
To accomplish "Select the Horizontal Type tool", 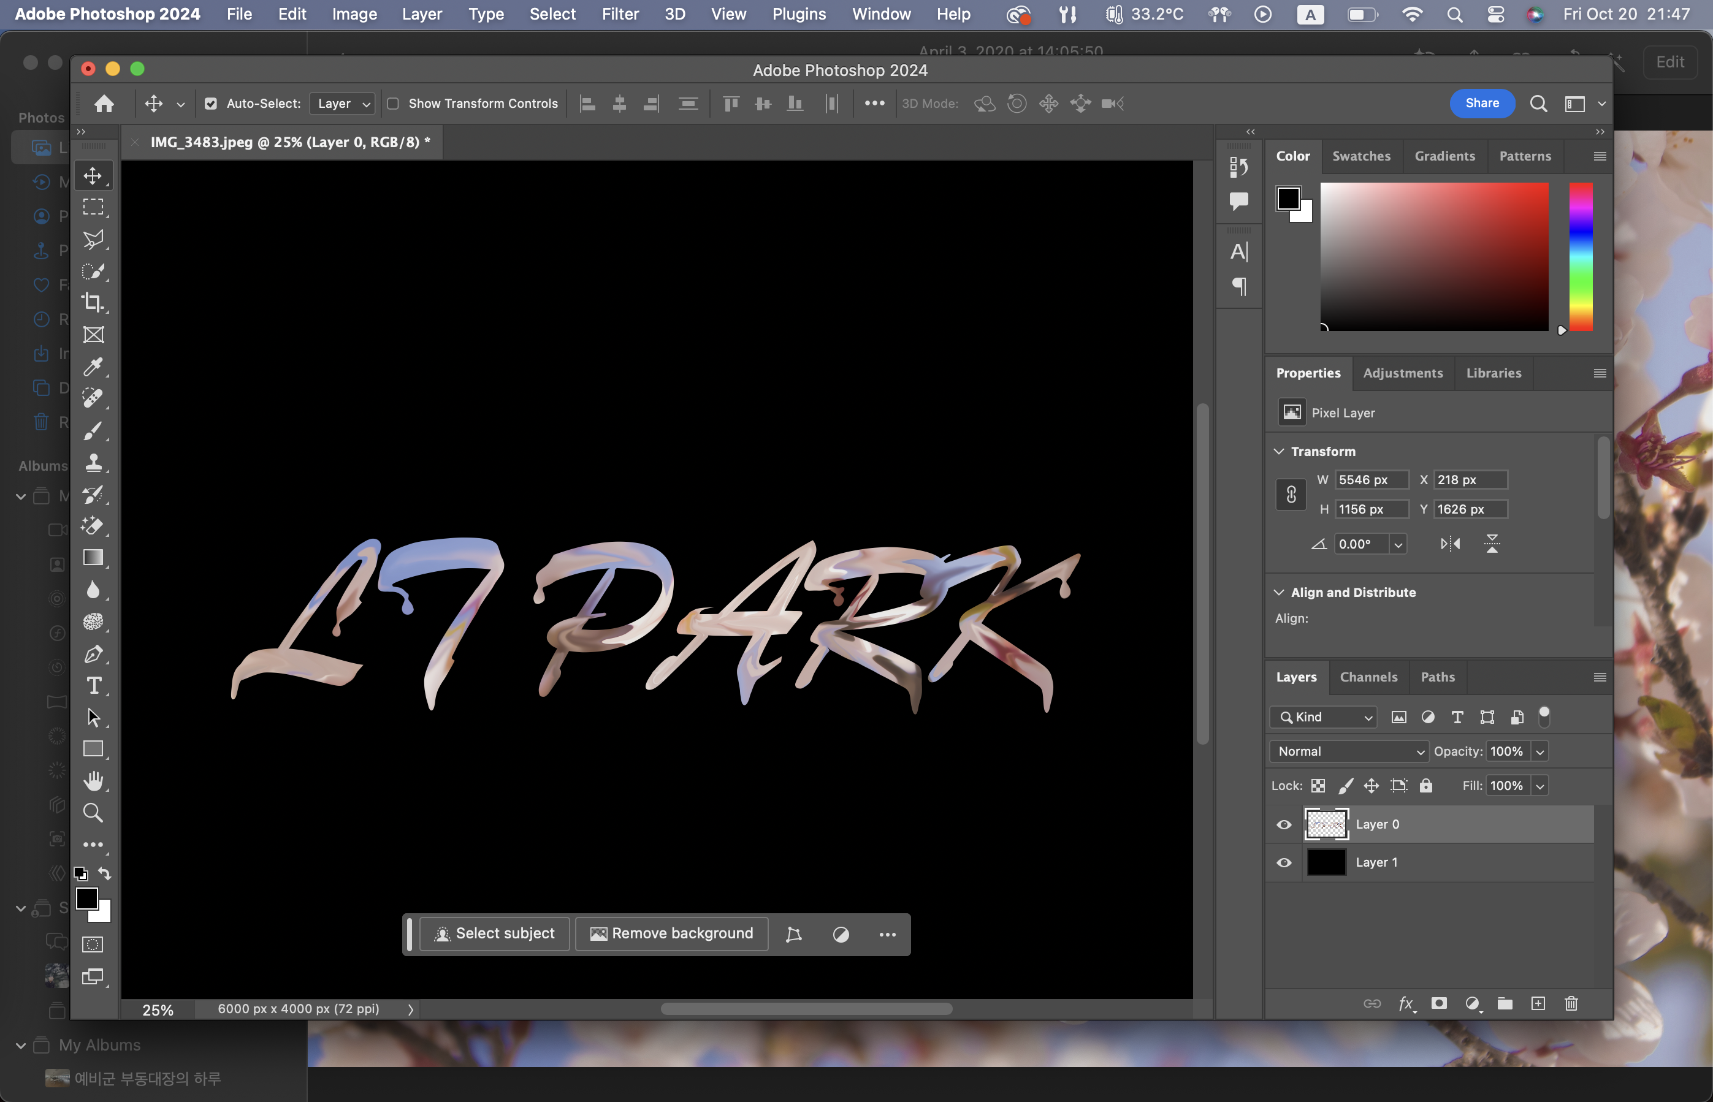I will [x=93, y=685].
